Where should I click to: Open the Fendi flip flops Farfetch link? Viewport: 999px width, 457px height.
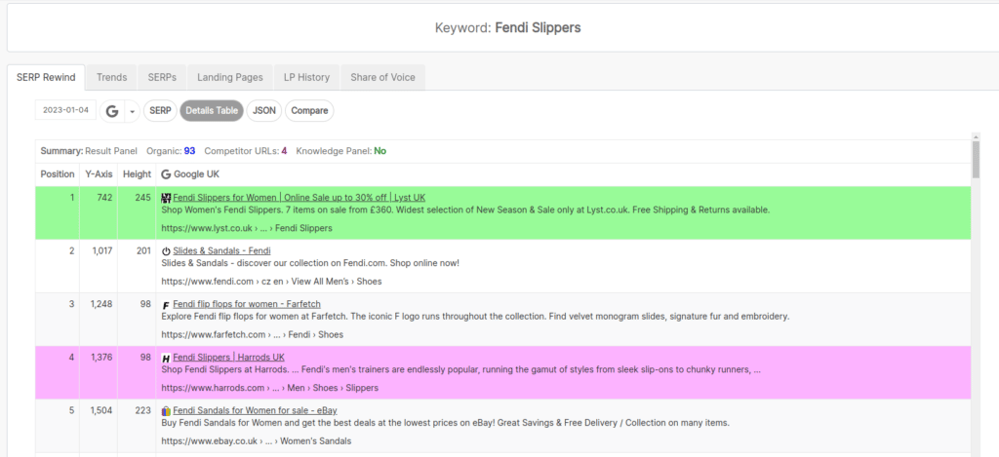click(x=247, y=304)
